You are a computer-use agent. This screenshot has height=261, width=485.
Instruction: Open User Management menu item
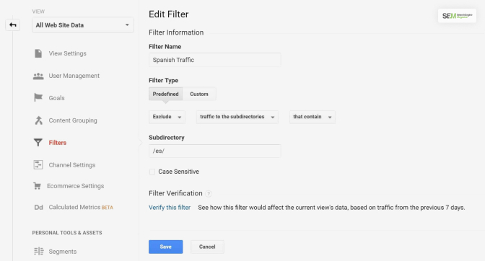(x=74, y=76)
